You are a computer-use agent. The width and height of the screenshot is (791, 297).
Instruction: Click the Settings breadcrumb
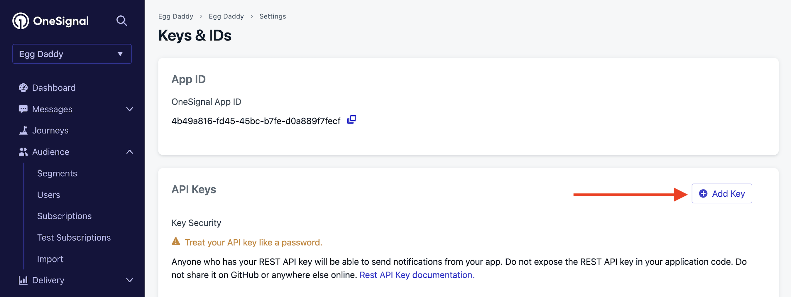click(273, 16)
